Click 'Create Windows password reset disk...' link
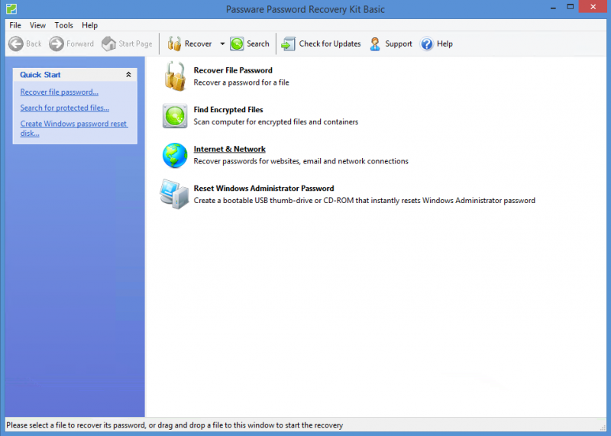Viewport: 611px width, 436px height. [74, 128]
